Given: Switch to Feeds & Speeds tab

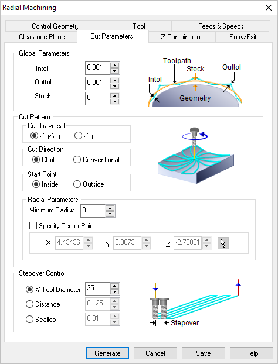Looking at the screenshot, I should click(221, 26).
